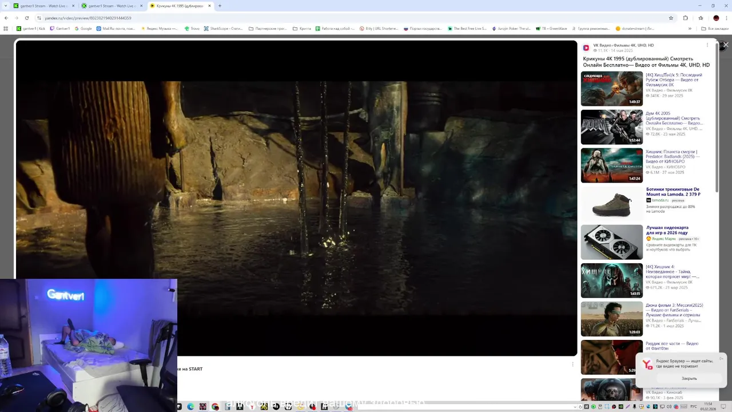Screen dimensions: 732x412
Task: Open Хищник: Планета смерти video thumbnail
Action: coord(612,165)
